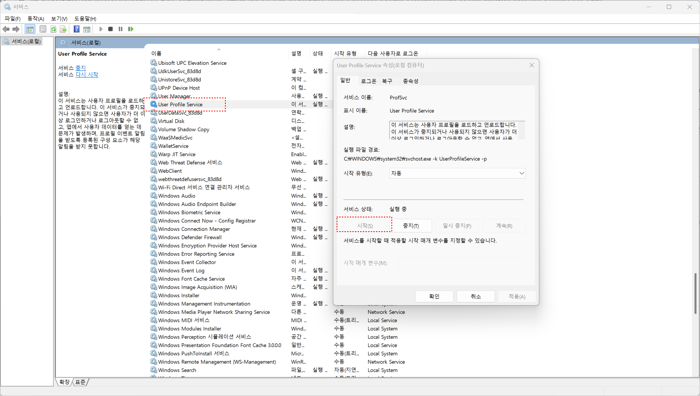Click the 중지(T) button
The image size is (700, 396).
[411, 226]
